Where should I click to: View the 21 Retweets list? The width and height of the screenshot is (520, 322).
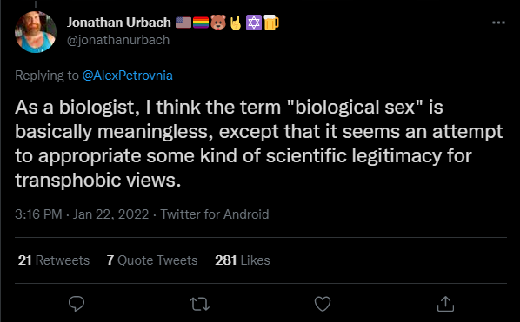coord(54,260)
